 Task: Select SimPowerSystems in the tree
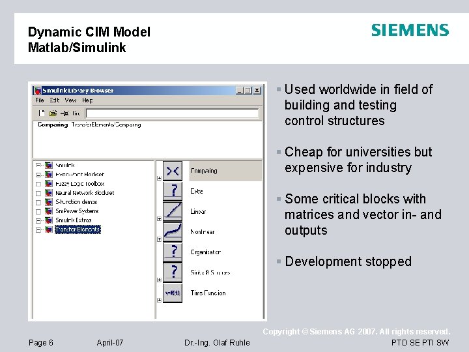click(77, 211)
